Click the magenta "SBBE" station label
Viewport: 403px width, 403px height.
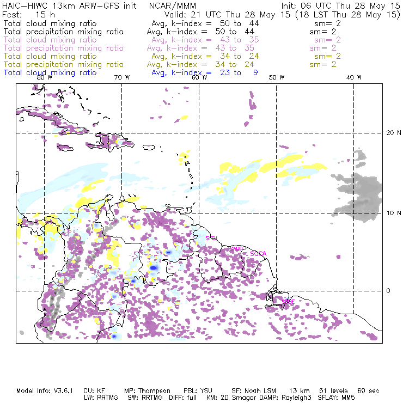click(x=288, y=302)
